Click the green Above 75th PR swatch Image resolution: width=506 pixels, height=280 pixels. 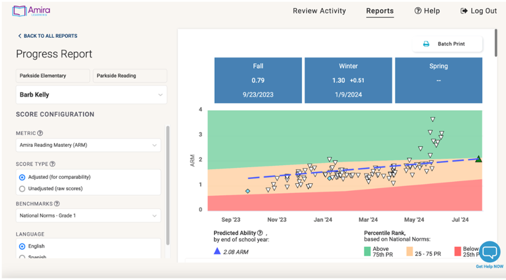[x=366, y=252]
